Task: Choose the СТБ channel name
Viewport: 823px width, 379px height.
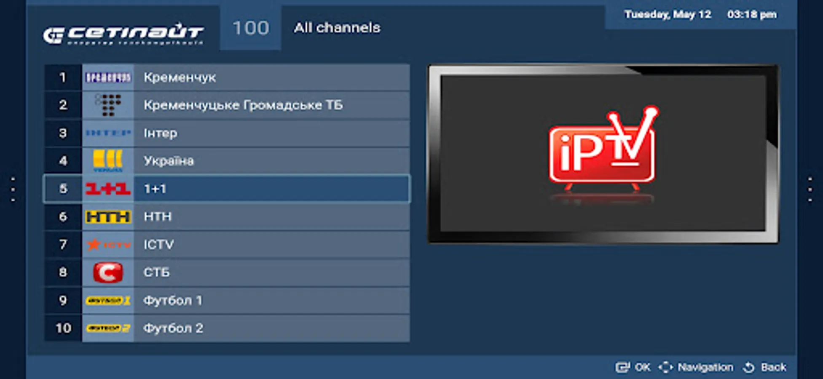Action: pyautogui.click(x=157, y=272)
